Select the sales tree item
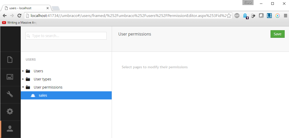This screenshot has width=289, height=138. click(66, 95)
